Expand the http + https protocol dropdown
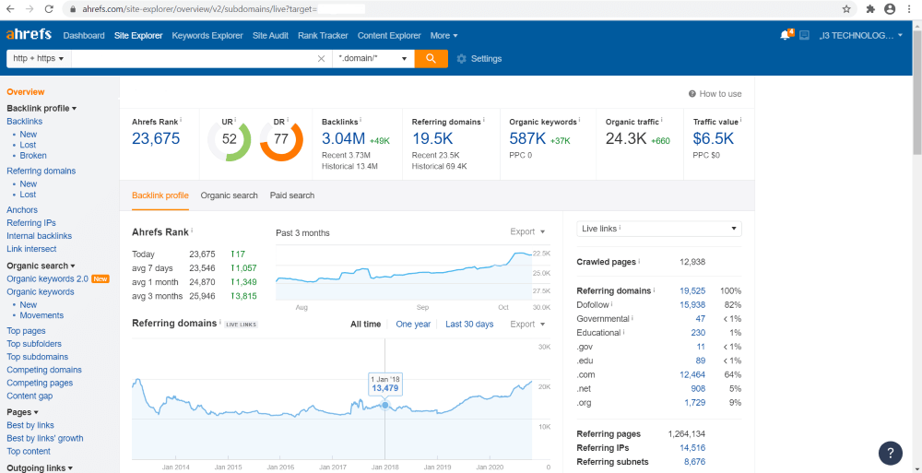The height and width of the screenshot is (473, 922). [39, 59]
